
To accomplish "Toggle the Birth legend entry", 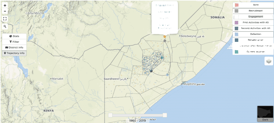I will (253, 5).
